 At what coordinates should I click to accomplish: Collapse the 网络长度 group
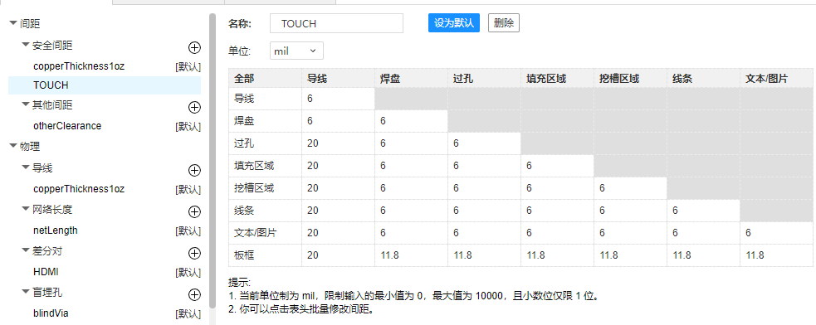pyautogui.click(x=26, y=209)
